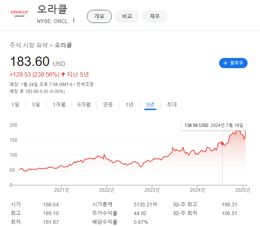This screenshot has height=226, width=260.
Task: Click the 2022년 axis label
Action: point(107,190)
